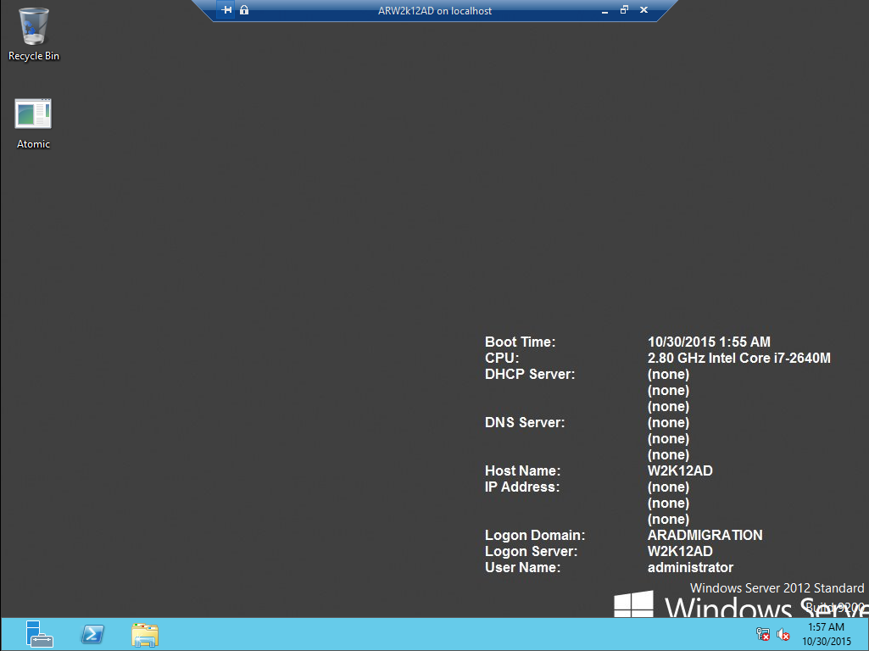The height and width of the screenshot is (651, 869).
Task: Click the Windows logo in the desktop watermark
Action: tap(632, 606)
